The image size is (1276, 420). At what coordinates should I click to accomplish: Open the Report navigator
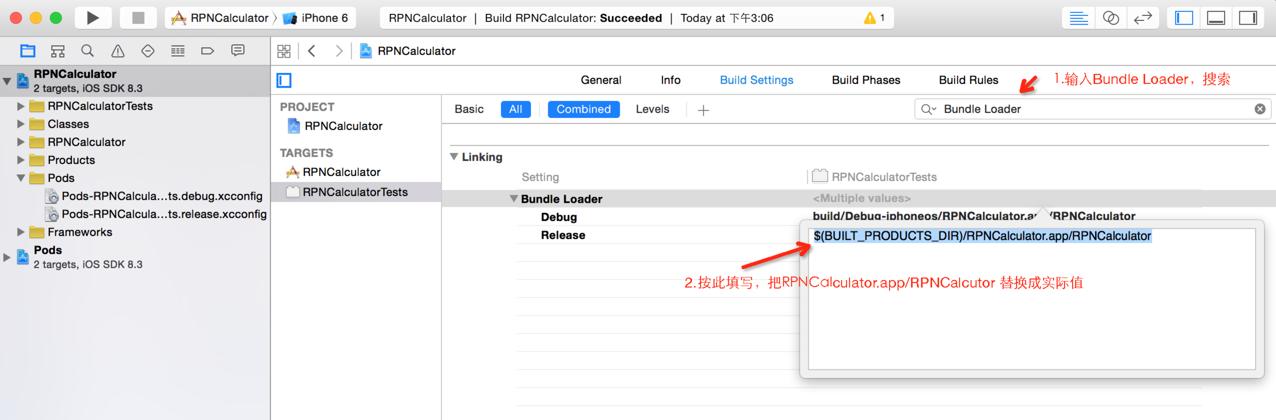coord(238,50)
